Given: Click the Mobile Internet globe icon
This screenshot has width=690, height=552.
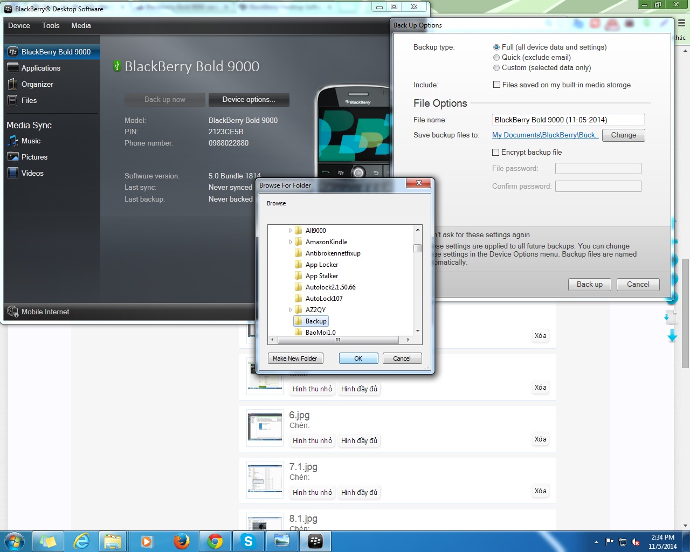Looking at the screenshot, I should [x=13, y=312].
